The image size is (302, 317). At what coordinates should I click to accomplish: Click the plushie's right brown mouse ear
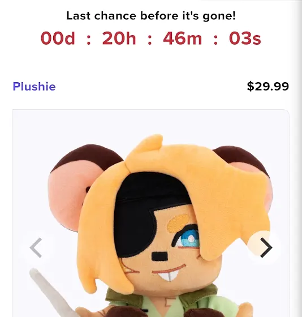(245, 162)
